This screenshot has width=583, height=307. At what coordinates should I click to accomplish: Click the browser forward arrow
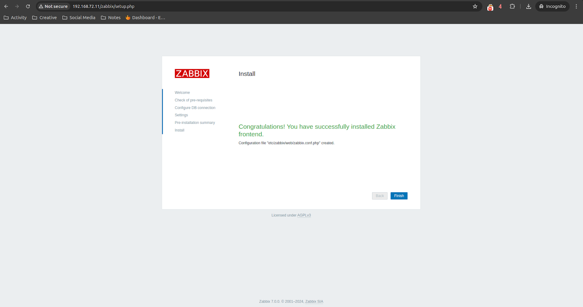[17, 7]
